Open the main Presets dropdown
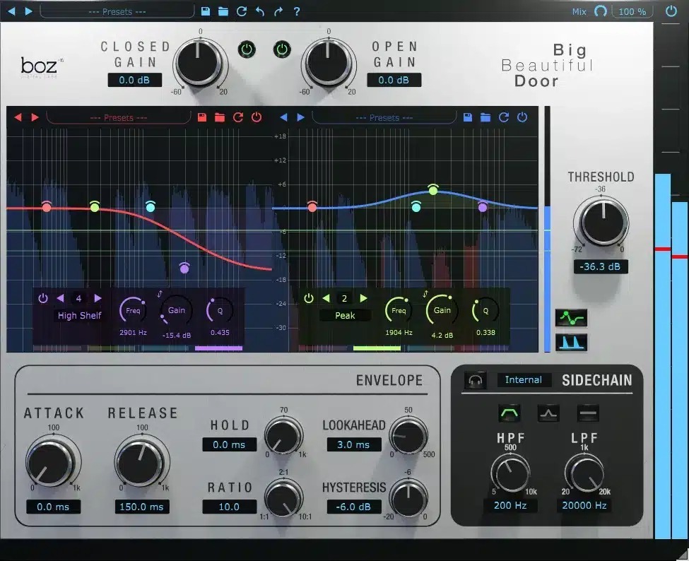Image resolution: width=689 pixels, height=561 pixels. [x=119, y=11]
